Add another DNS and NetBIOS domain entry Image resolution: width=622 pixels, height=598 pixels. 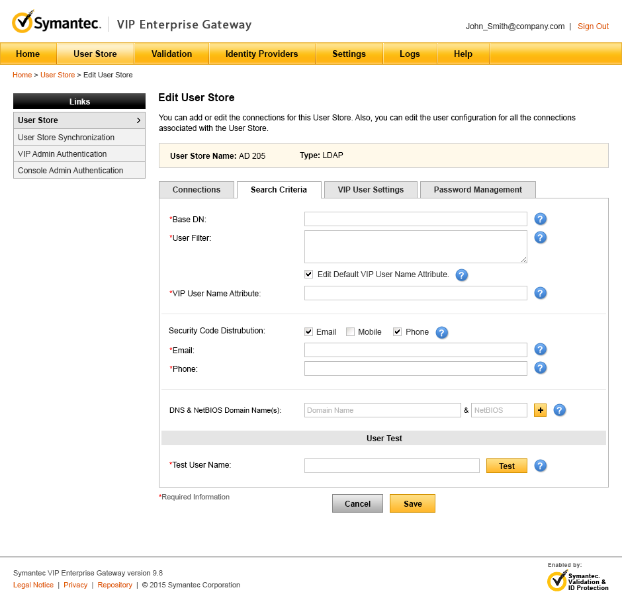pos(539,410)
